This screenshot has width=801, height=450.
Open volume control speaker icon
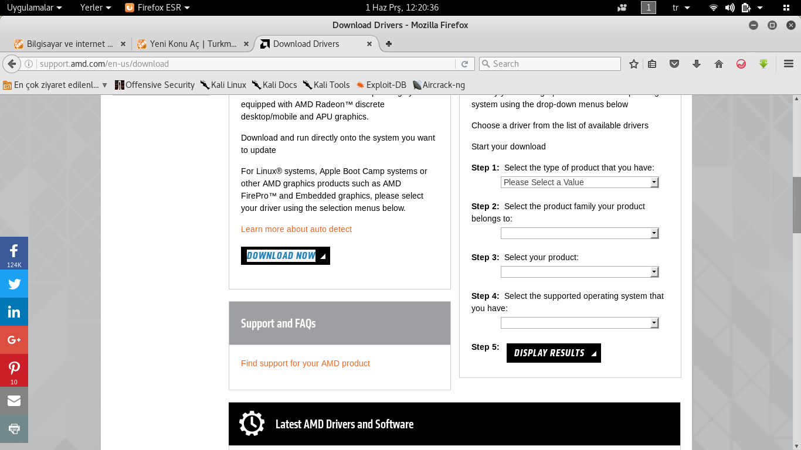click(x=729, y=8)
